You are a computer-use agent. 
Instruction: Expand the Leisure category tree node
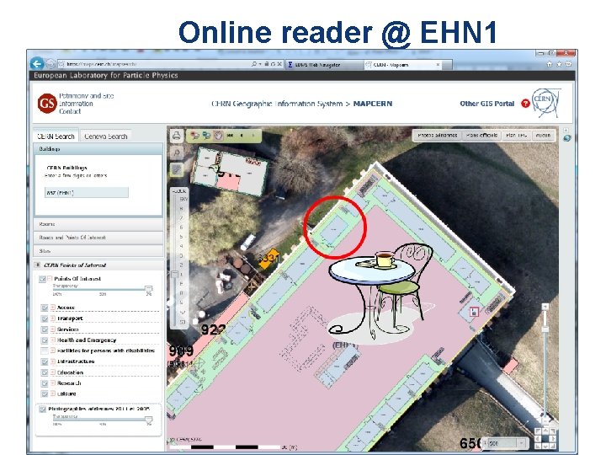point(52,393)
